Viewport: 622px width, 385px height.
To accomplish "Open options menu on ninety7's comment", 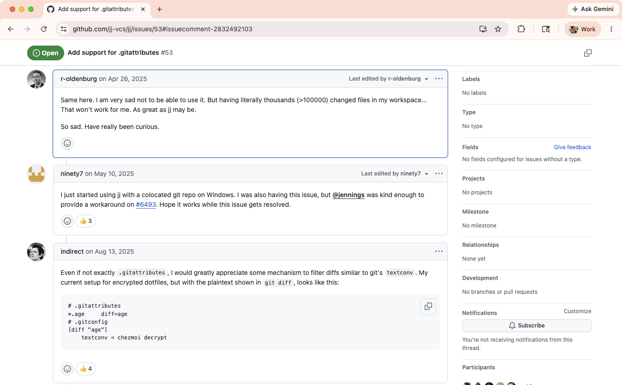I will click(439, 174).
